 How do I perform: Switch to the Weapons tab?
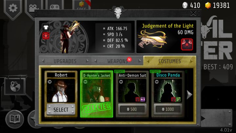(117, 61)
